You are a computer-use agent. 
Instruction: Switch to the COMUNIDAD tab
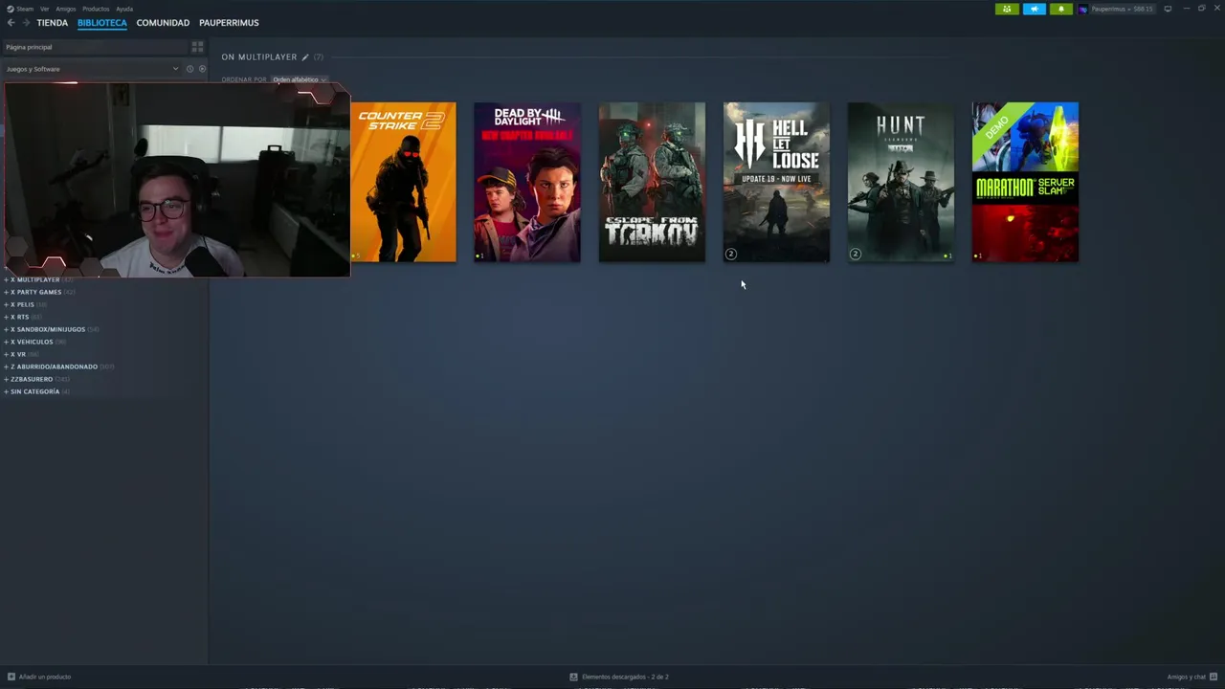click(x=163, y=23)
